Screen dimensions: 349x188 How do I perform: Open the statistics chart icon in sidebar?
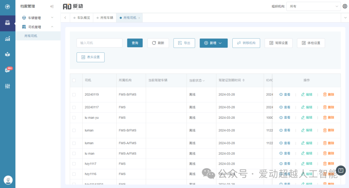click(7, 39)
